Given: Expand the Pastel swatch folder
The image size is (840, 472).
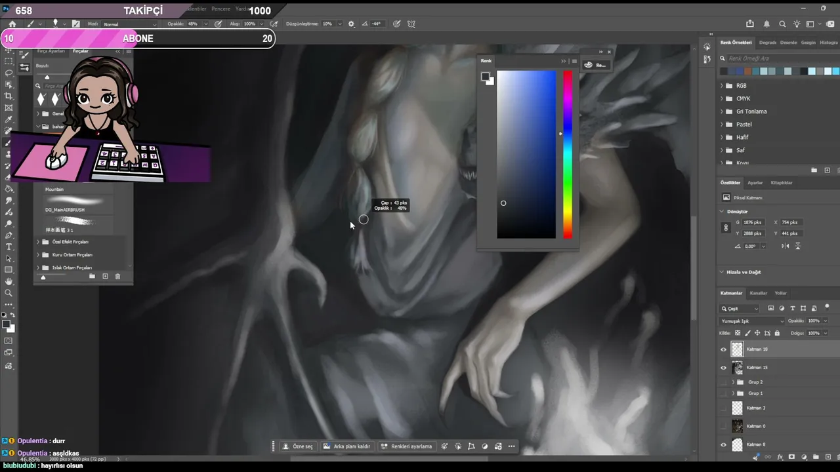Looking at the screenshot, I should tap(722, 125).
